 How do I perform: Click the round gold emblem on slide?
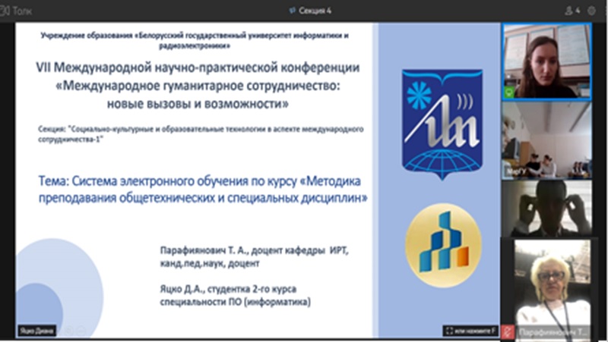443,245
